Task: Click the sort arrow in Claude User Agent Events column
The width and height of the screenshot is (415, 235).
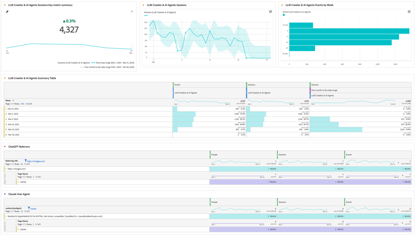Action: coord(399,210)
